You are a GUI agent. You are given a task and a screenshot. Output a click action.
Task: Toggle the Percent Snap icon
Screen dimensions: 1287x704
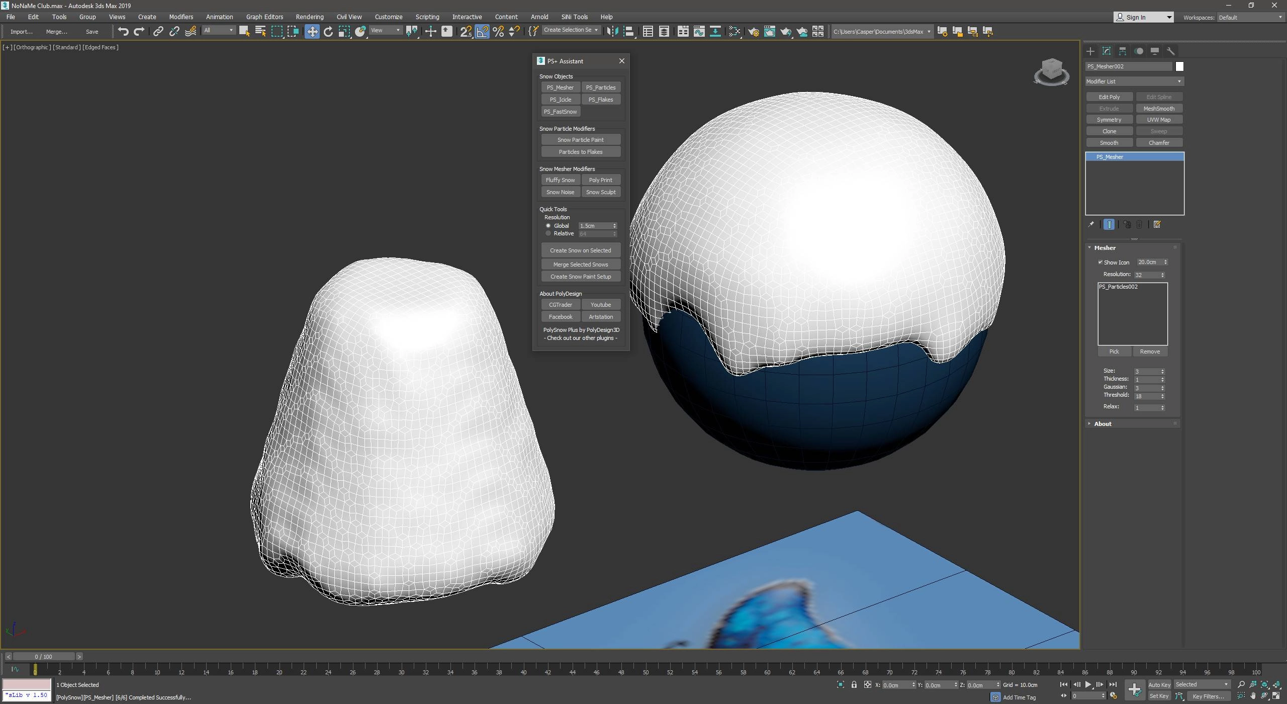click(498, 31)
